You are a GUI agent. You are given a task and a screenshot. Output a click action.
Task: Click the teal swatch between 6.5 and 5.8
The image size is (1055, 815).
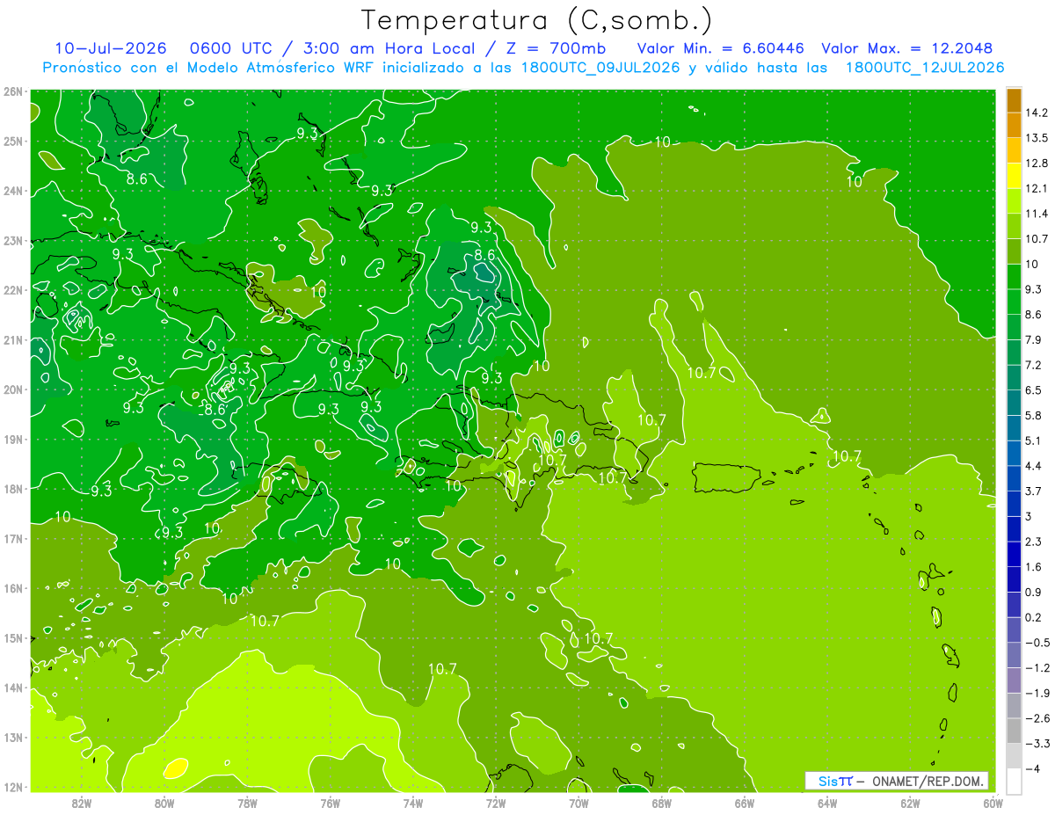1014,402
